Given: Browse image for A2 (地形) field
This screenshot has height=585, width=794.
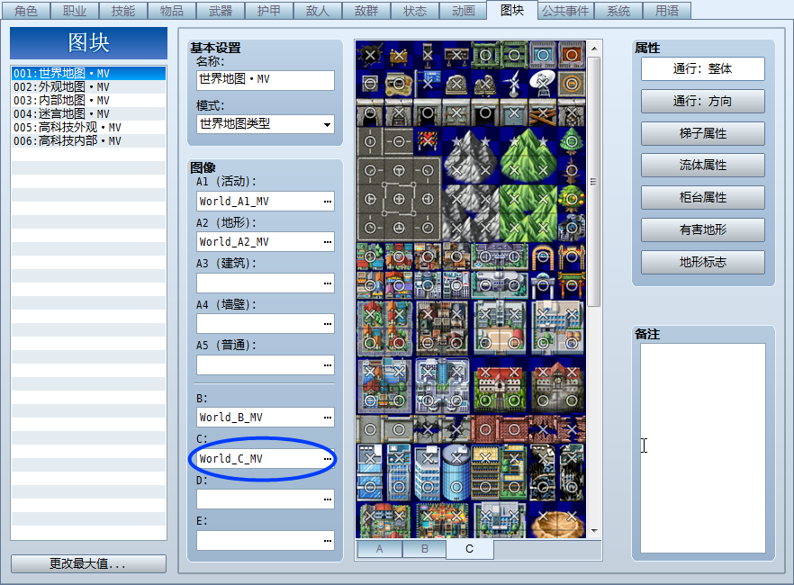Looking at the screenshot, I should pos(328,242).
